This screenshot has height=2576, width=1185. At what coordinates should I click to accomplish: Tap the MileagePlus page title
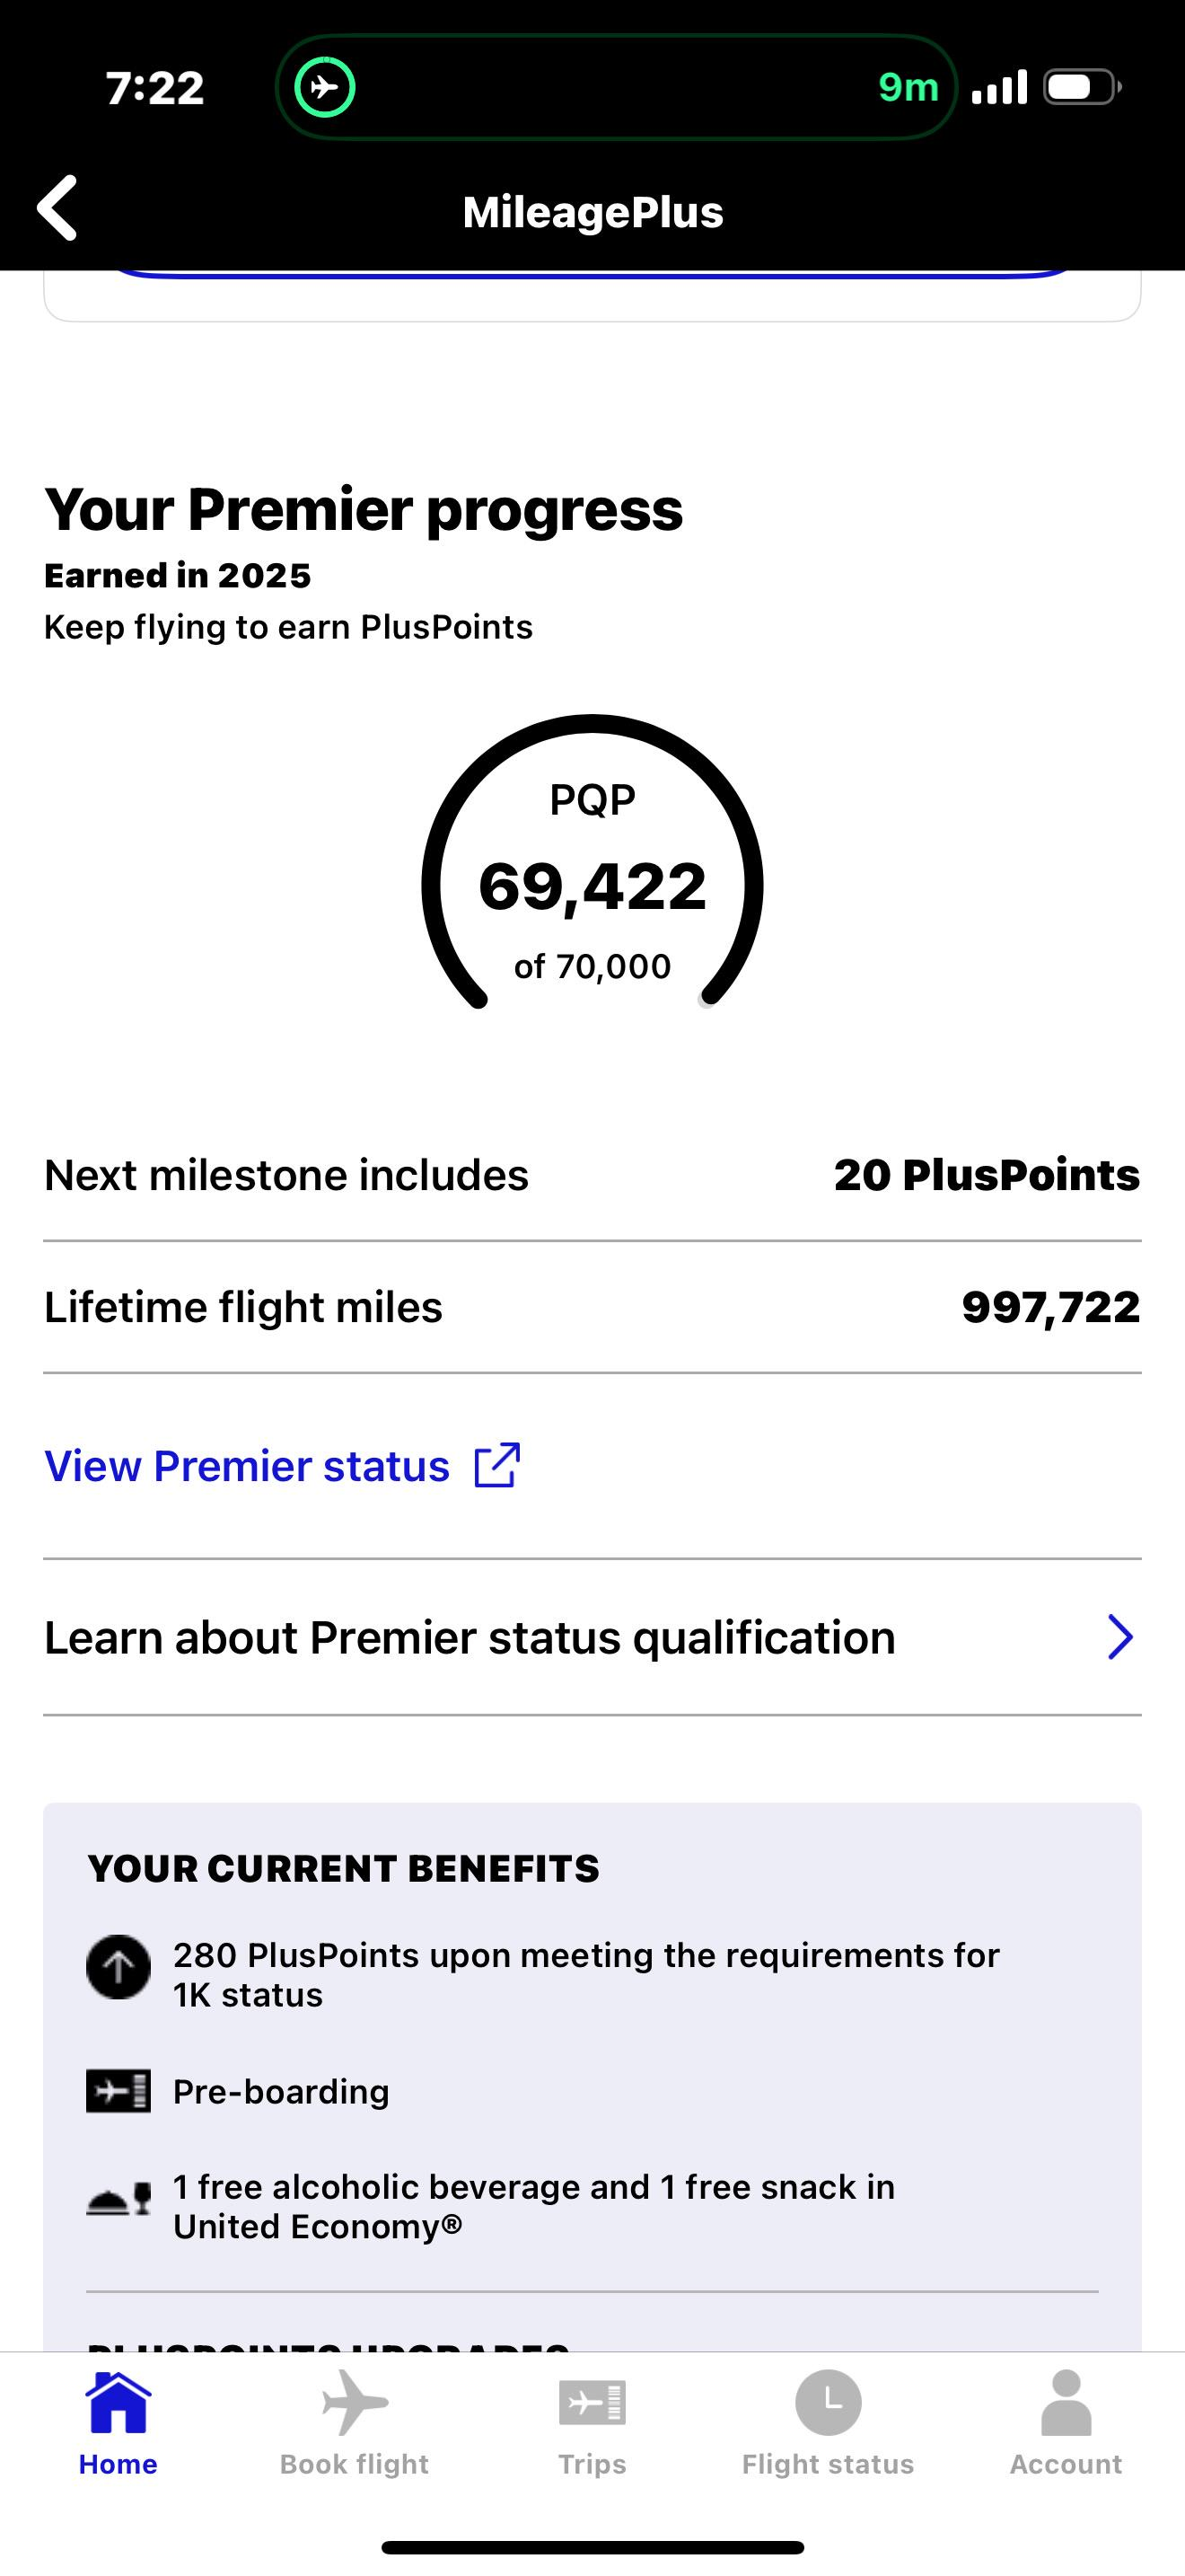pos(592,212)
